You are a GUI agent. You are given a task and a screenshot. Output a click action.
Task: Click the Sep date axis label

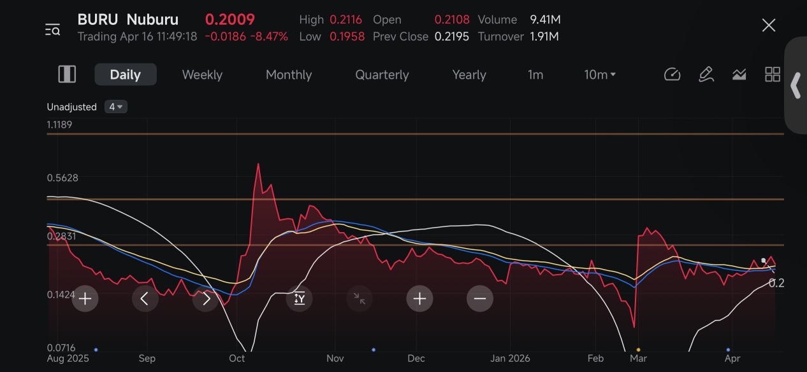[147, 359]
